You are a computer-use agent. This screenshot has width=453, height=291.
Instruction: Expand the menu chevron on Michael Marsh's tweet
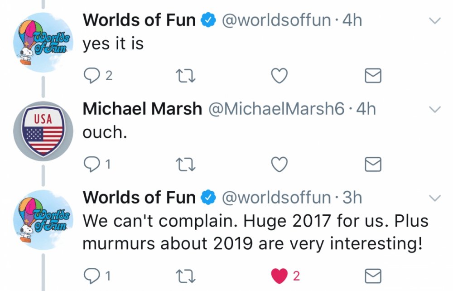[x=434, y=110]
